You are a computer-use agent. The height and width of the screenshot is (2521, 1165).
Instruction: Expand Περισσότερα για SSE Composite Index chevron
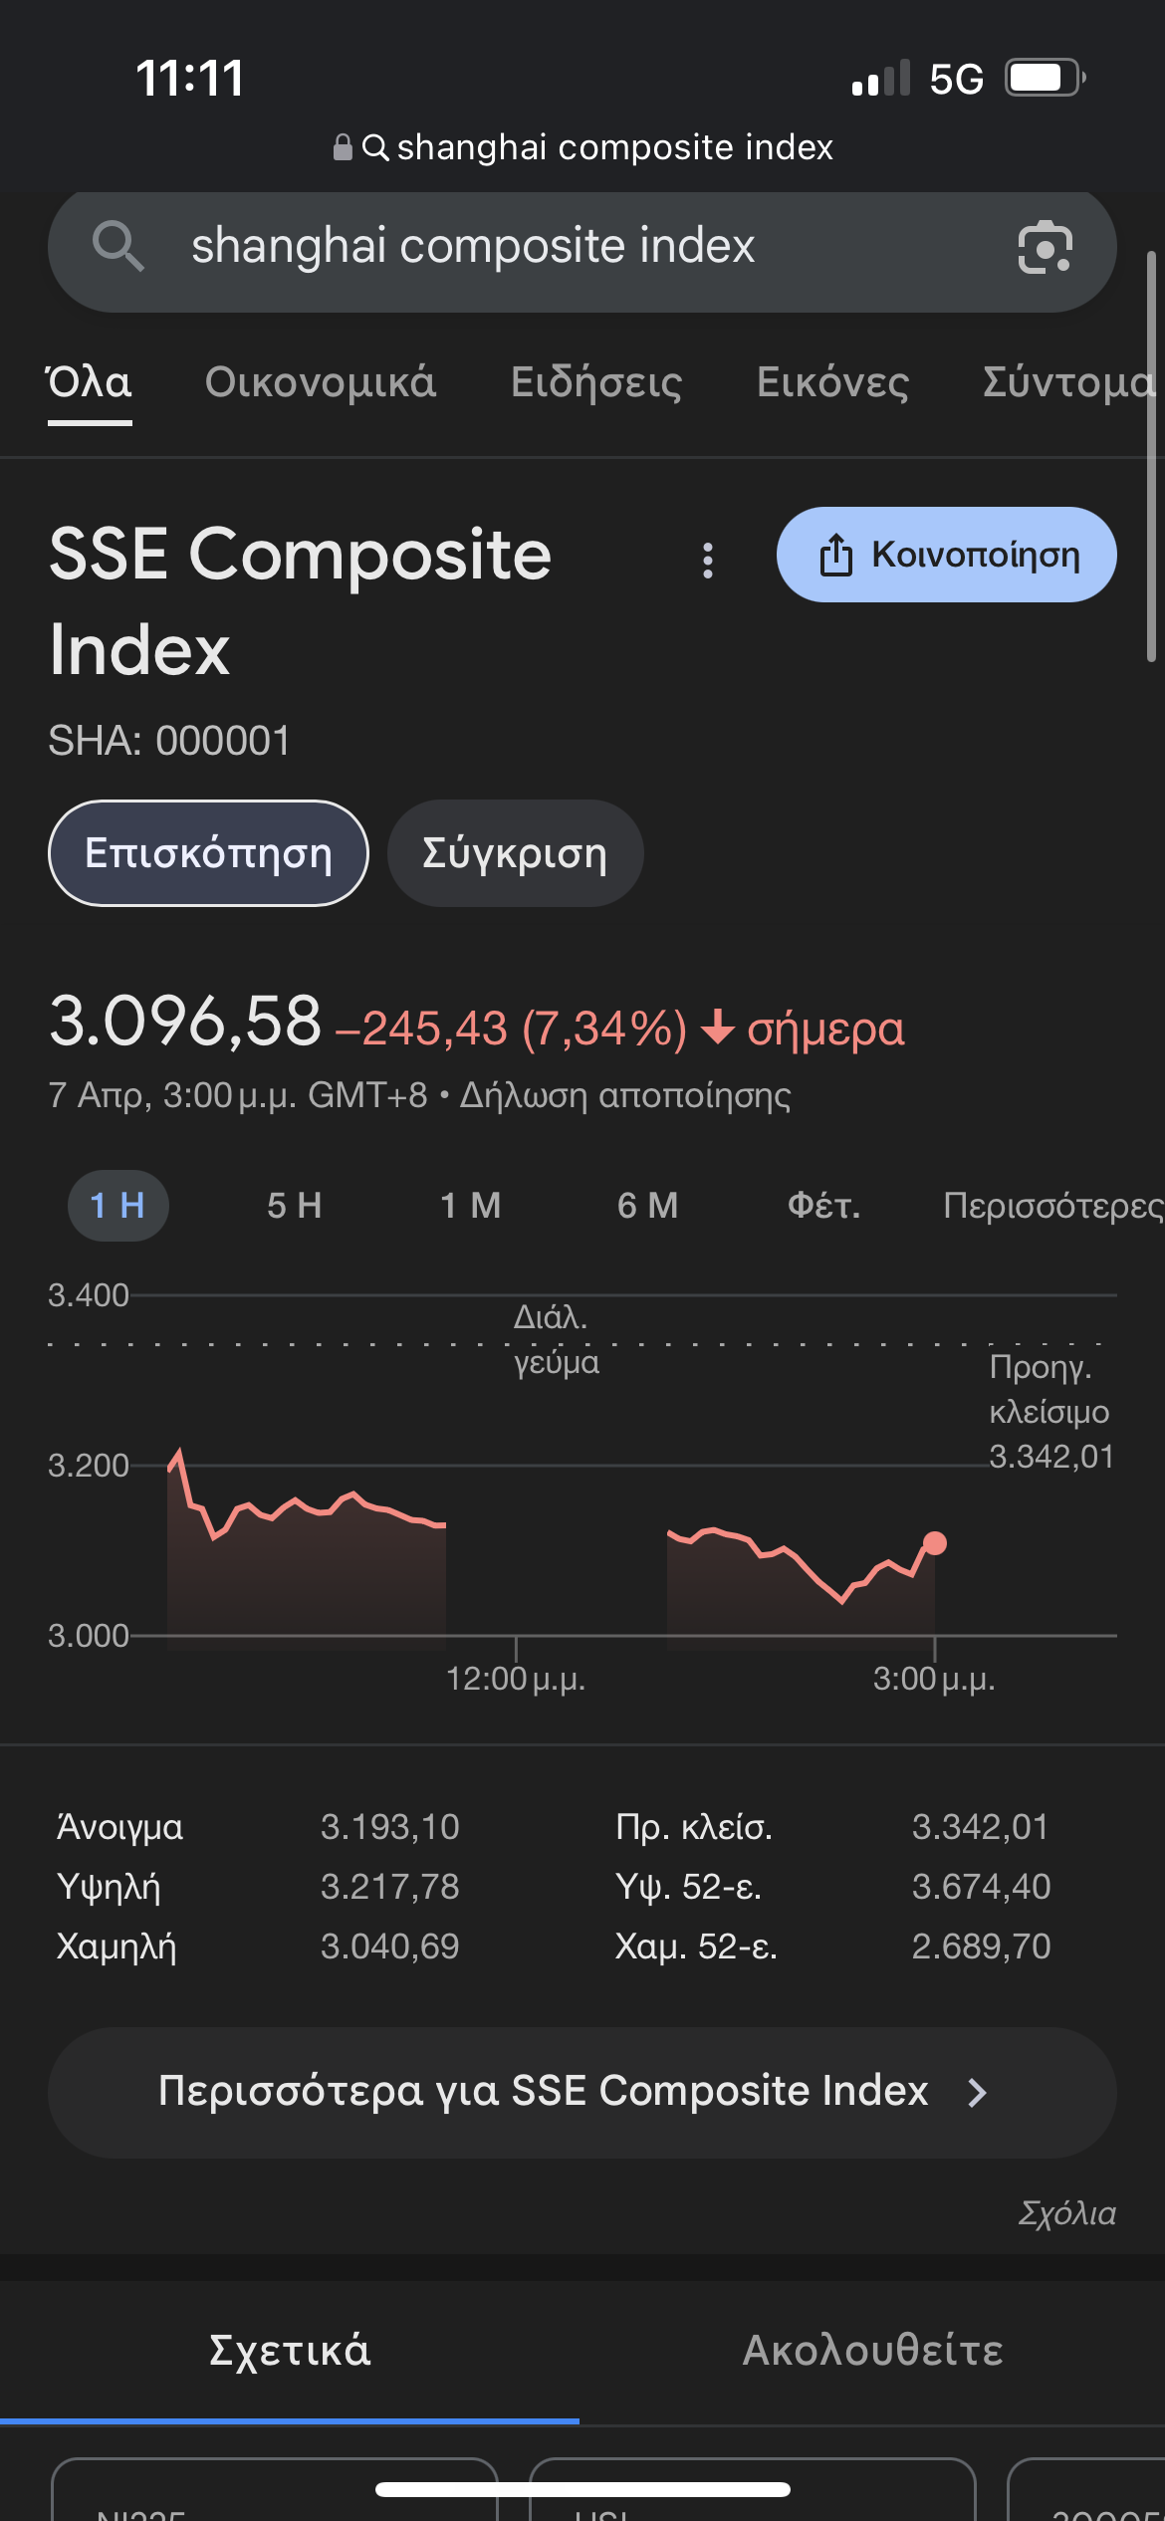tap(977, 2093)
